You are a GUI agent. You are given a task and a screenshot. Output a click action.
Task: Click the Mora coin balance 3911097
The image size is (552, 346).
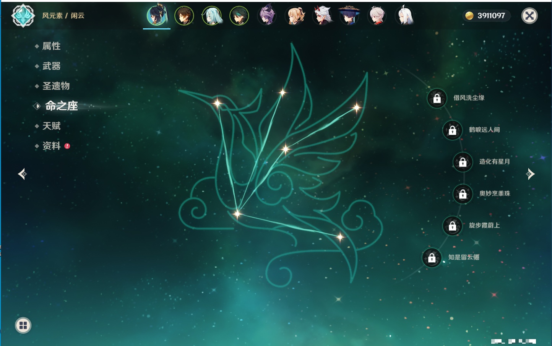(x=486, y=16)
